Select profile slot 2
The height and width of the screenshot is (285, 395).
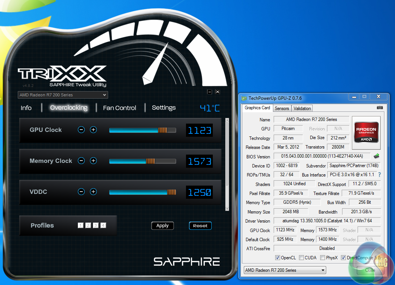pos(88,225)
